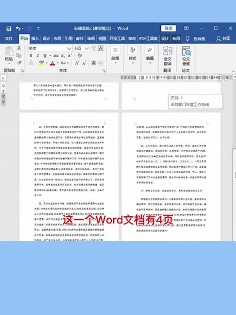236x315 pixels.
Task: Cut the selection with the scissors icon
Action: [x=19, y=48]
